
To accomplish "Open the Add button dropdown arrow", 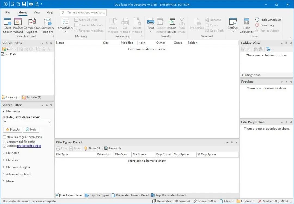I will pyautogui.click(x=15, y=49).
